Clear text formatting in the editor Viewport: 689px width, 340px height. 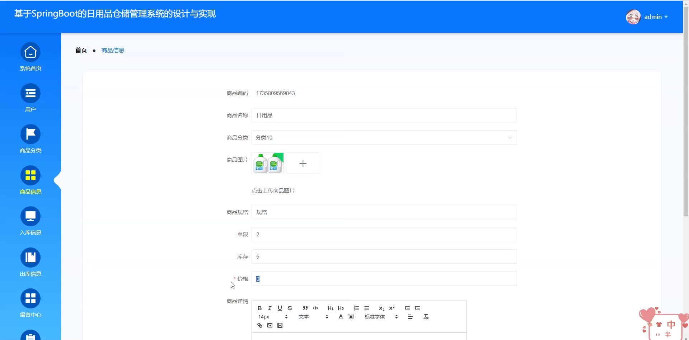coord(426,317)
